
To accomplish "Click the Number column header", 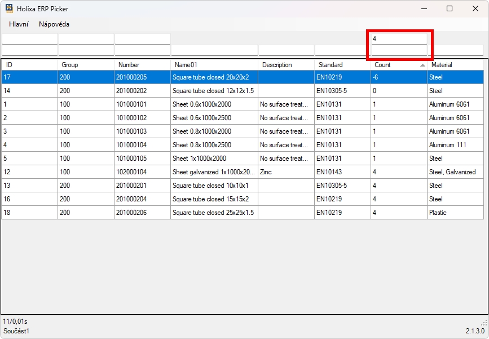I will tap(142, 65).
